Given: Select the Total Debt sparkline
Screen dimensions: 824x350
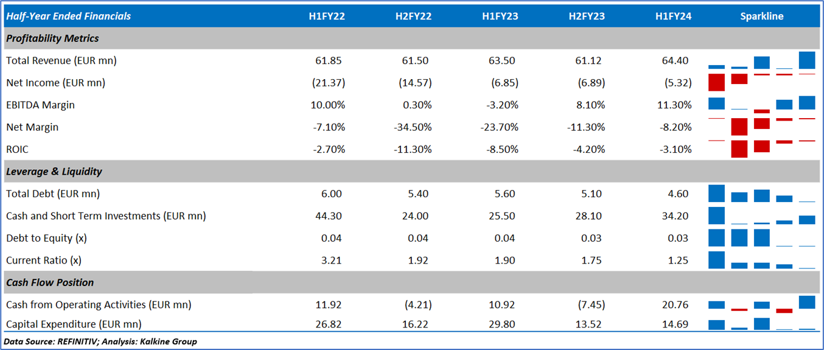Looking at the screenshot, I should 762,194.
